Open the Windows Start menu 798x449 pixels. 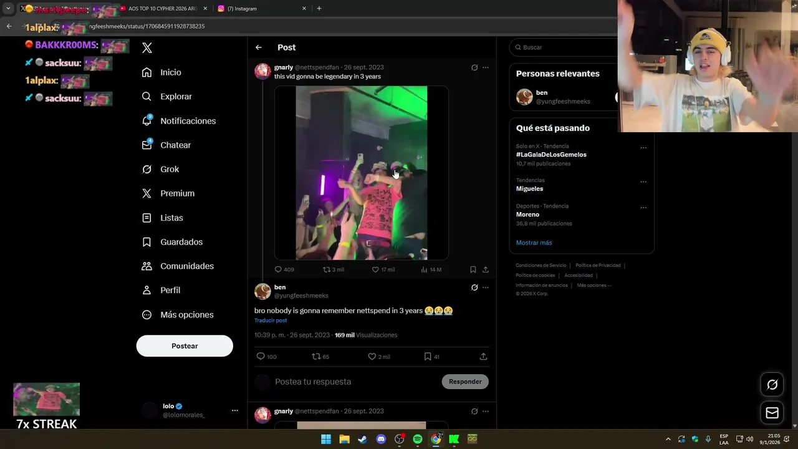pos(326,439)
